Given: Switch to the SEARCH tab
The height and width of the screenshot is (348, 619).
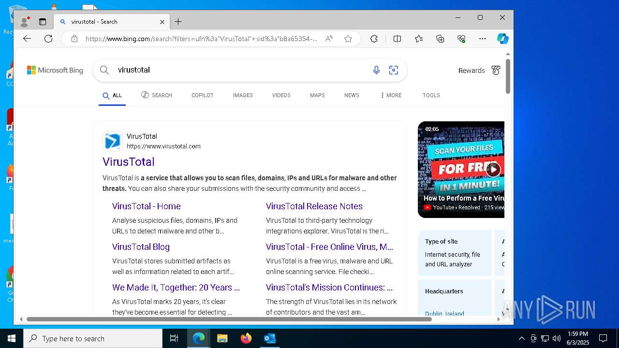Looking at the screenshot, I should (157, 95).
